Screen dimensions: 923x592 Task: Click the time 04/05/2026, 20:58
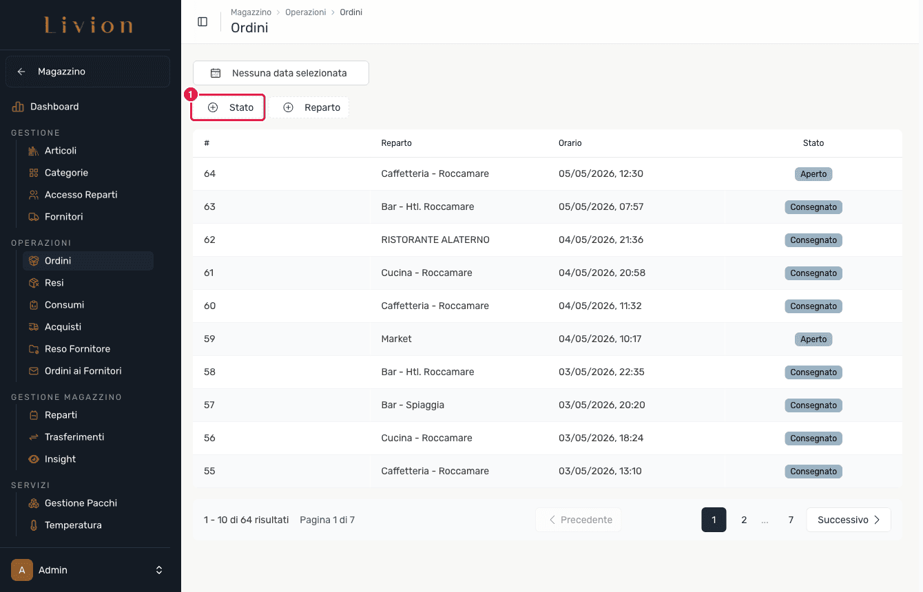602,273
